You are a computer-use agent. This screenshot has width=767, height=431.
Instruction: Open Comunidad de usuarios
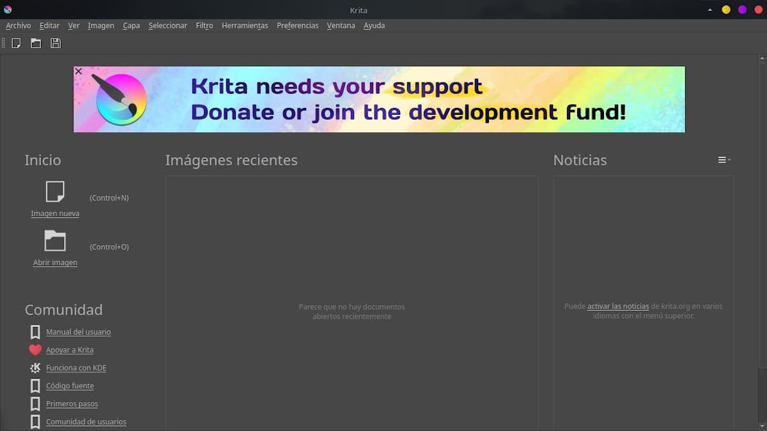(x=85, y=421)
